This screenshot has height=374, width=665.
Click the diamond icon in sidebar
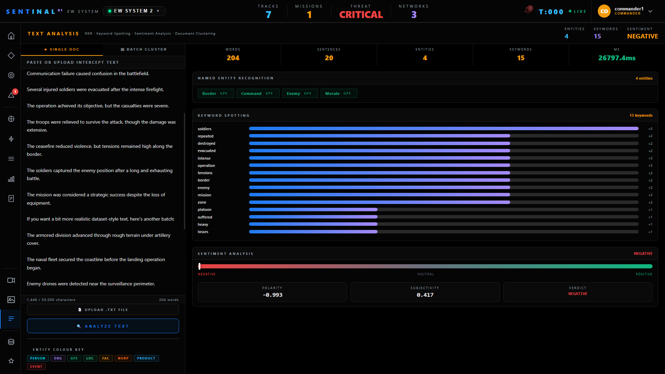(11, 55)
